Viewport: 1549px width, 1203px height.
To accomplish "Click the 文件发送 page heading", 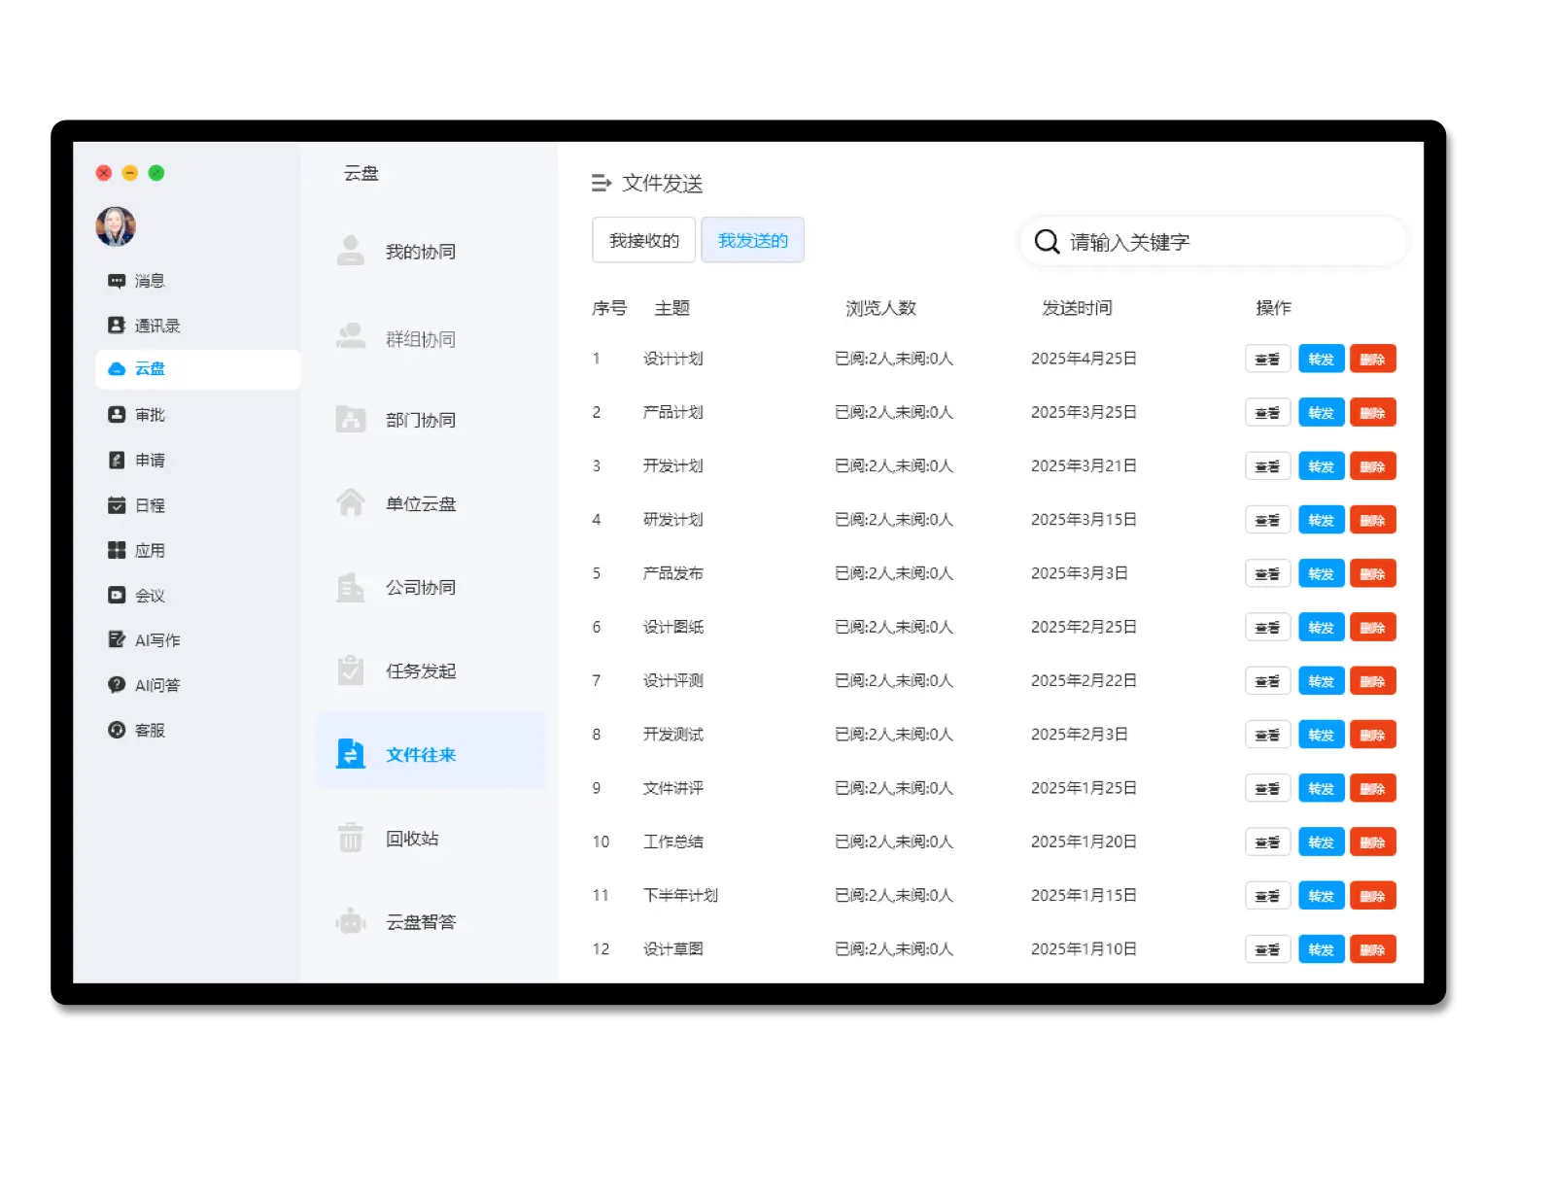I will coord(662,183).
